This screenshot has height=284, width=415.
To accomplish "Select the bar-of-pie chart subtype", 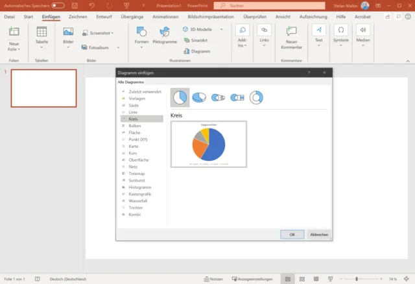I will click(x=237, y=97).
